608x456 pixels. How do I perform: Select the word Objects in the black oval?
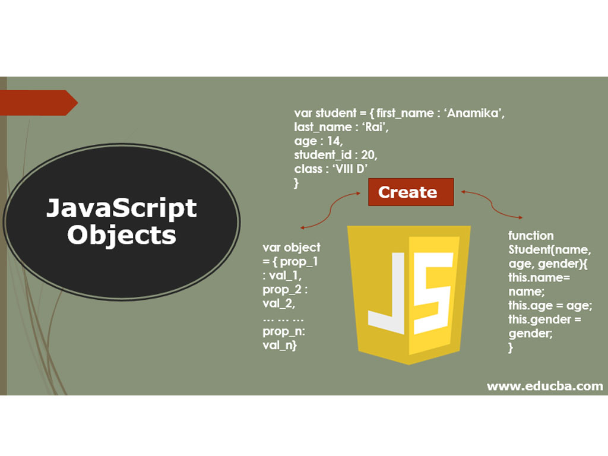122,235
